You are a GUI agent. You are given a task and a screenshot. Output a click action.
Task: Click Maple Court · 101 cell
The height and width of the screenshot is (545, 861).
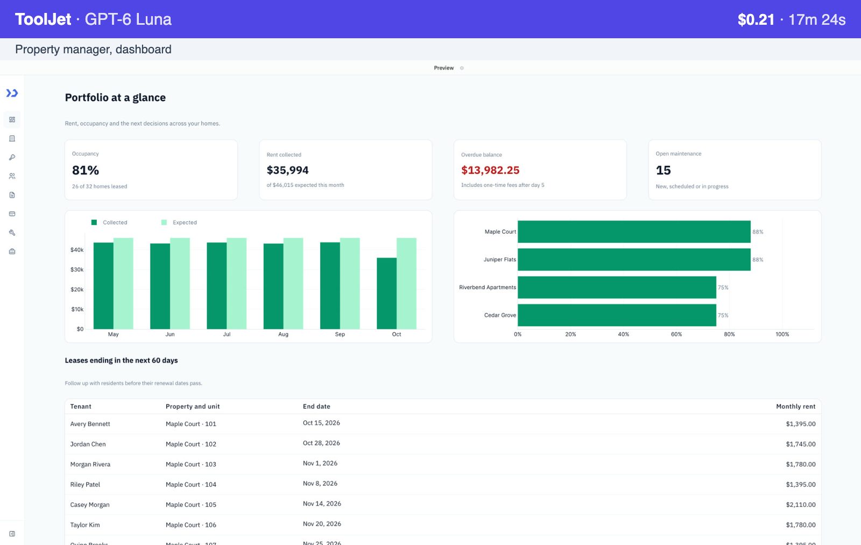(x=191, y=424)
